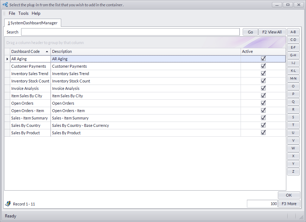The height and width of the screenshot is (222, 306).
Task: Click the record count field showing 100
Action: click(262, 204)
